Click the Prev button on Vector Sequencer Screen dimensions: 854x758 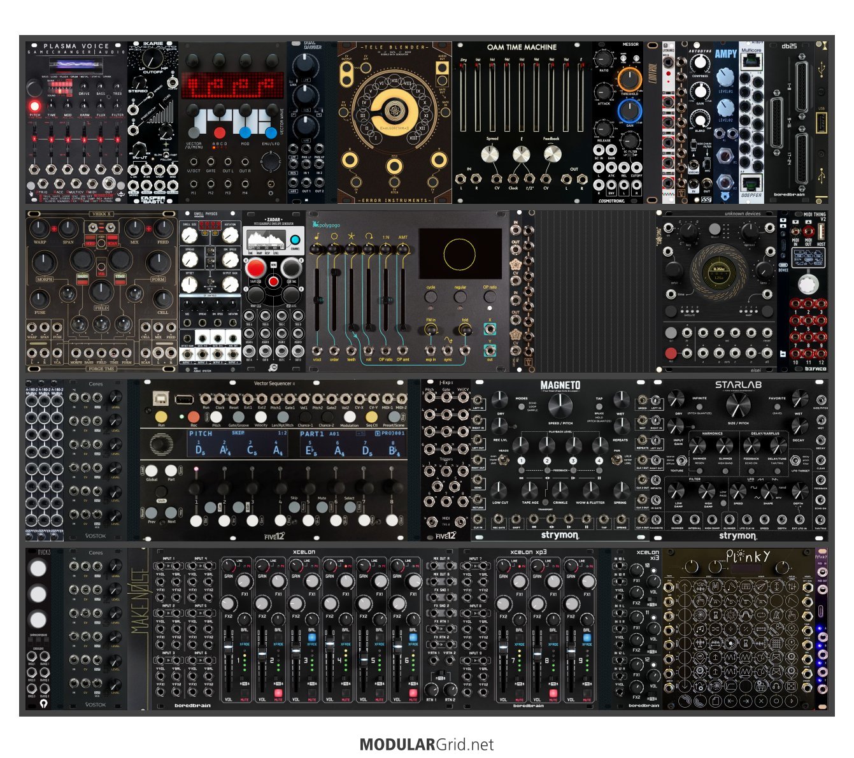tap(152, 513)
